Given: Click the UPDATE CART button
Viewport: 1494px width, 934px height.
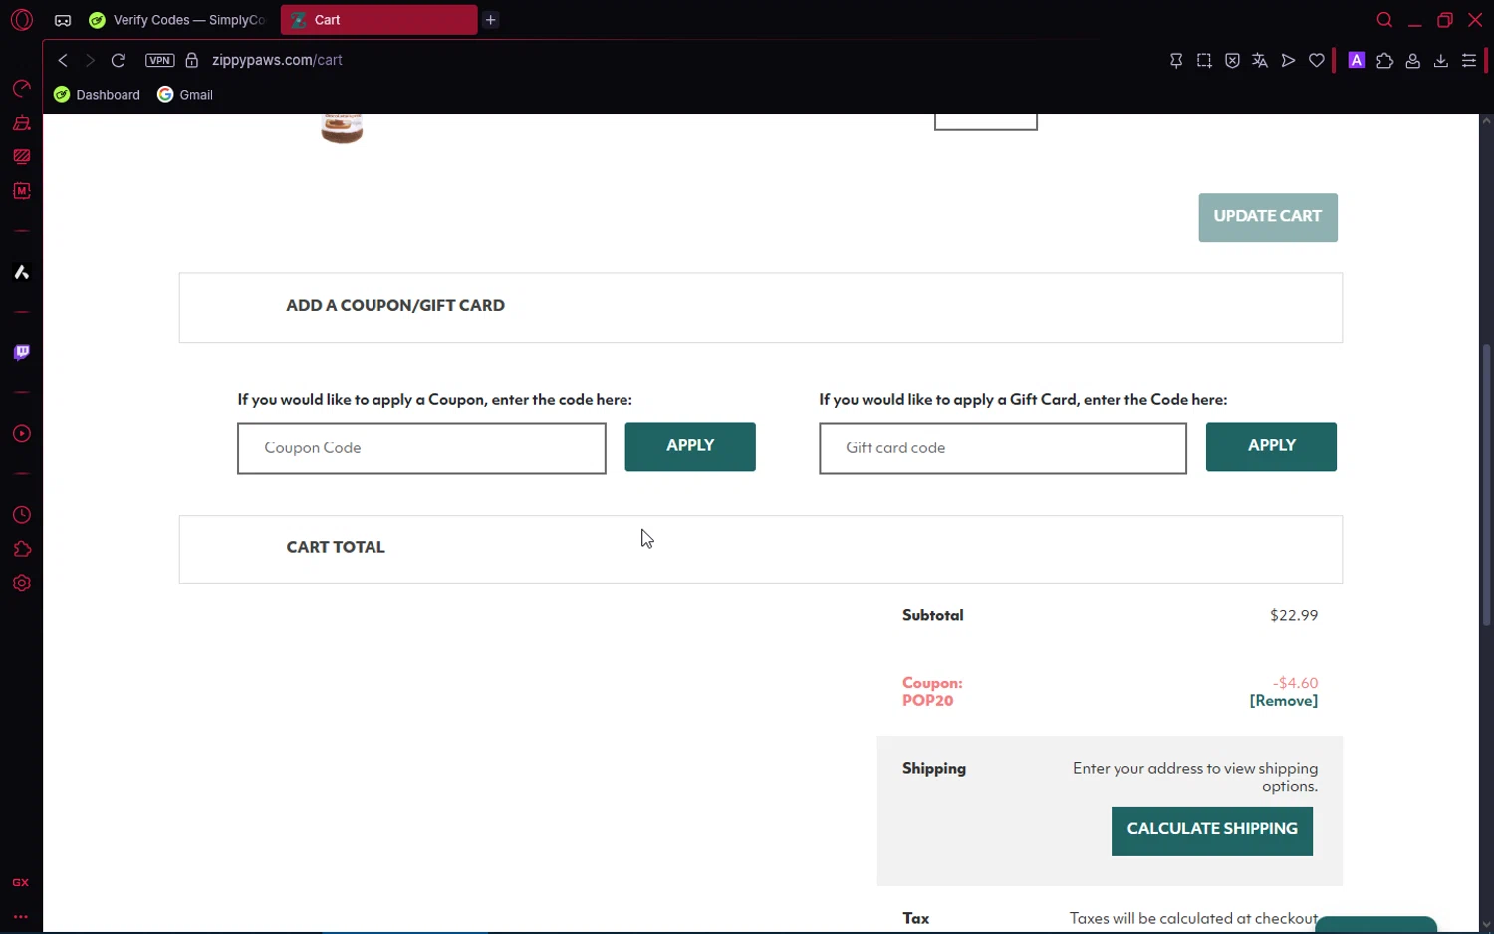Looking at the screenshot, I should tap(1268, 217).
